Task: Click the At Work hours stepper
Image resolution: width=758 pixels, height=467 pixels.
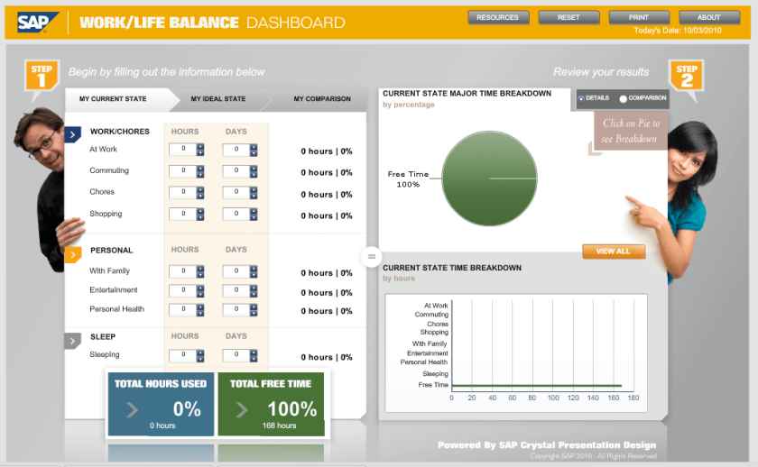Action: pyautogui.click(x=200, y=151)
